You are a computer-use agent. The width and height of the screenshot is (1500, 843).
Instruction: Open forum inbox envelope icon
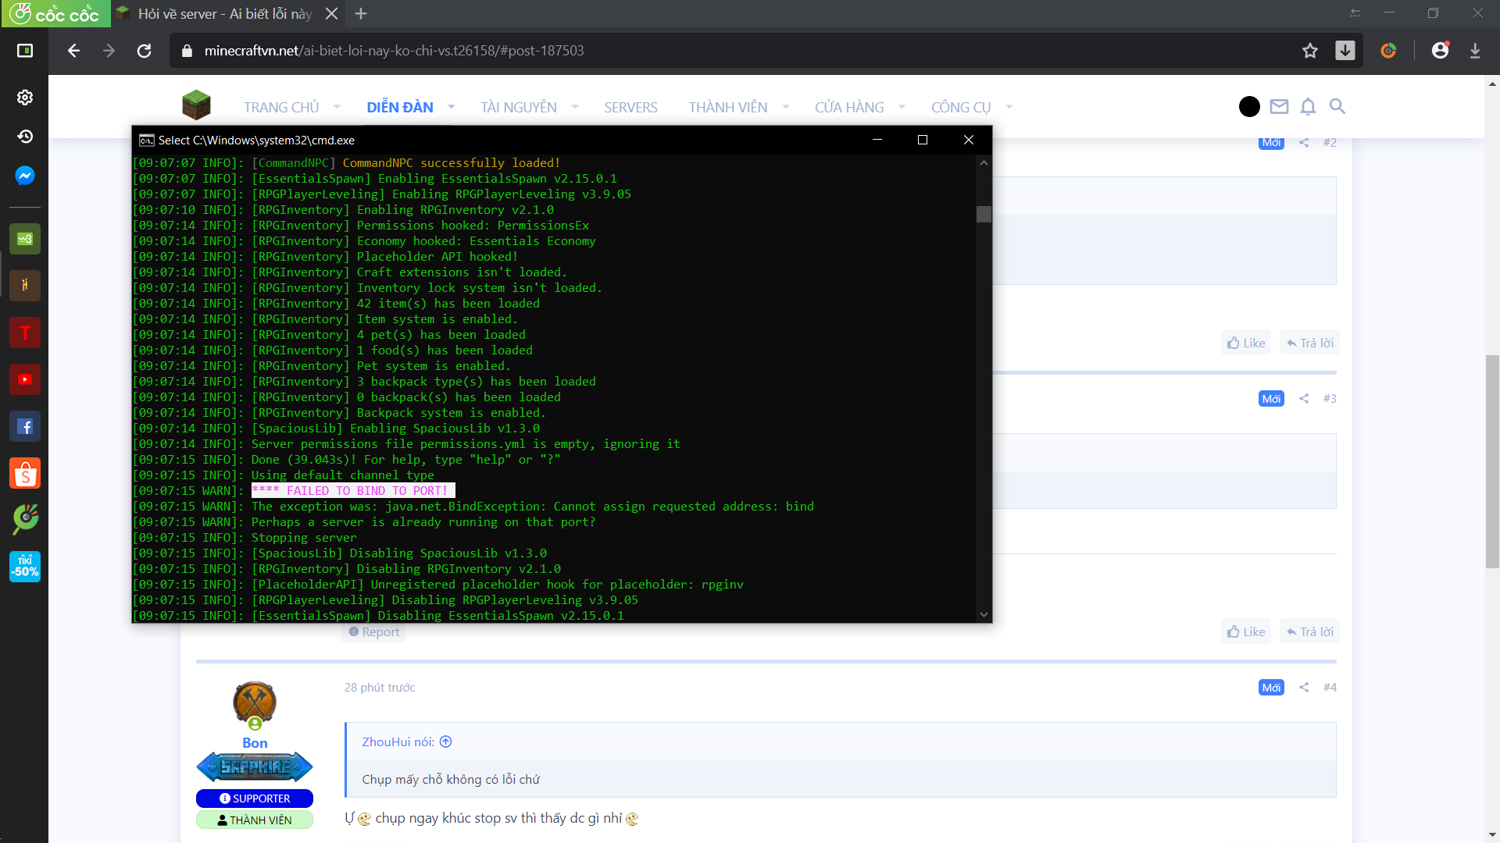pyautogui.click(x=1279, y=106)
